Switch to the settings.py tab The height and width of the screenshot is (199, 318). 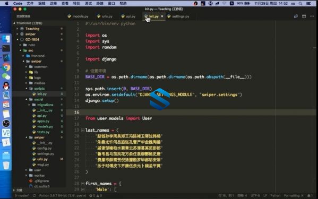(x=178, y=16)
